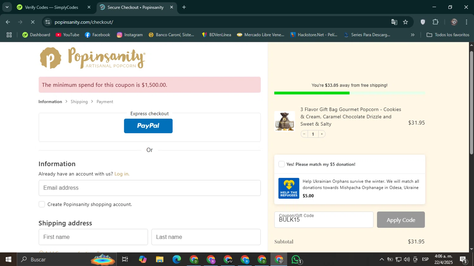Decrease product quantity with minus
The height and width of the screenshot is (266, 474).
304,134
